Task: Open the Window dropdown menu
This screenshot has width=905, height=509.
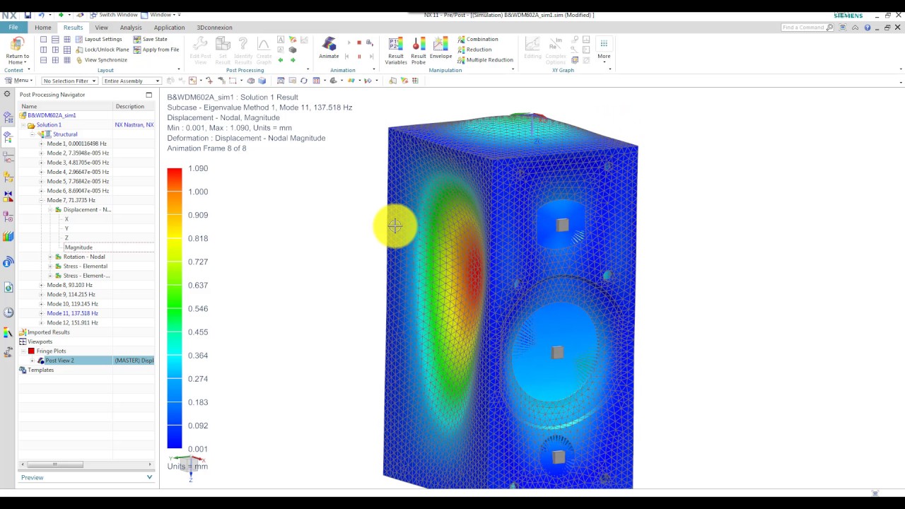Action: tap(160, 15)
